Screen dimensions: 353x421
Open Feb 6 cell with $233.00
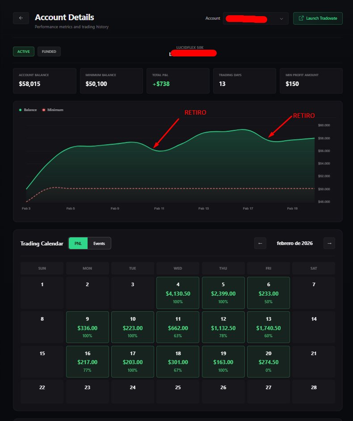tap(269, 293)
